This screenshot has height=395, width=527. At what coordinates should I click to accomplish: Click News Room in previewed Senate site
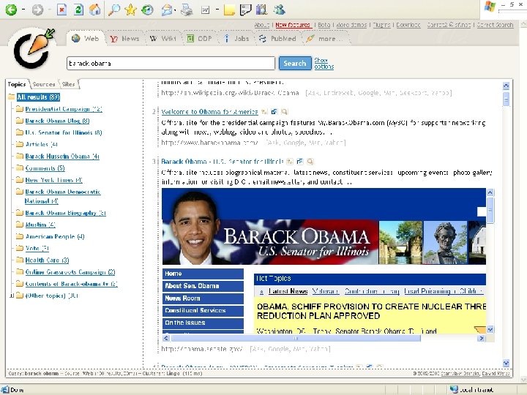(203, 298)
